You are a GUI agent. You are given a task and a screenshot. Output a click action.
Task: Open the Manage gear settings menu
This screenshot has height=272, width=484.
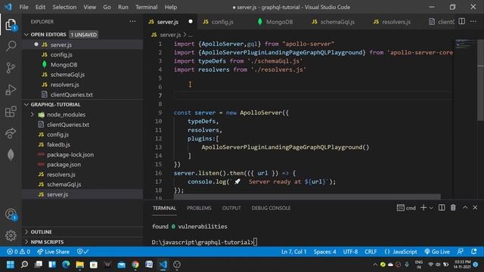coord(11,235)
